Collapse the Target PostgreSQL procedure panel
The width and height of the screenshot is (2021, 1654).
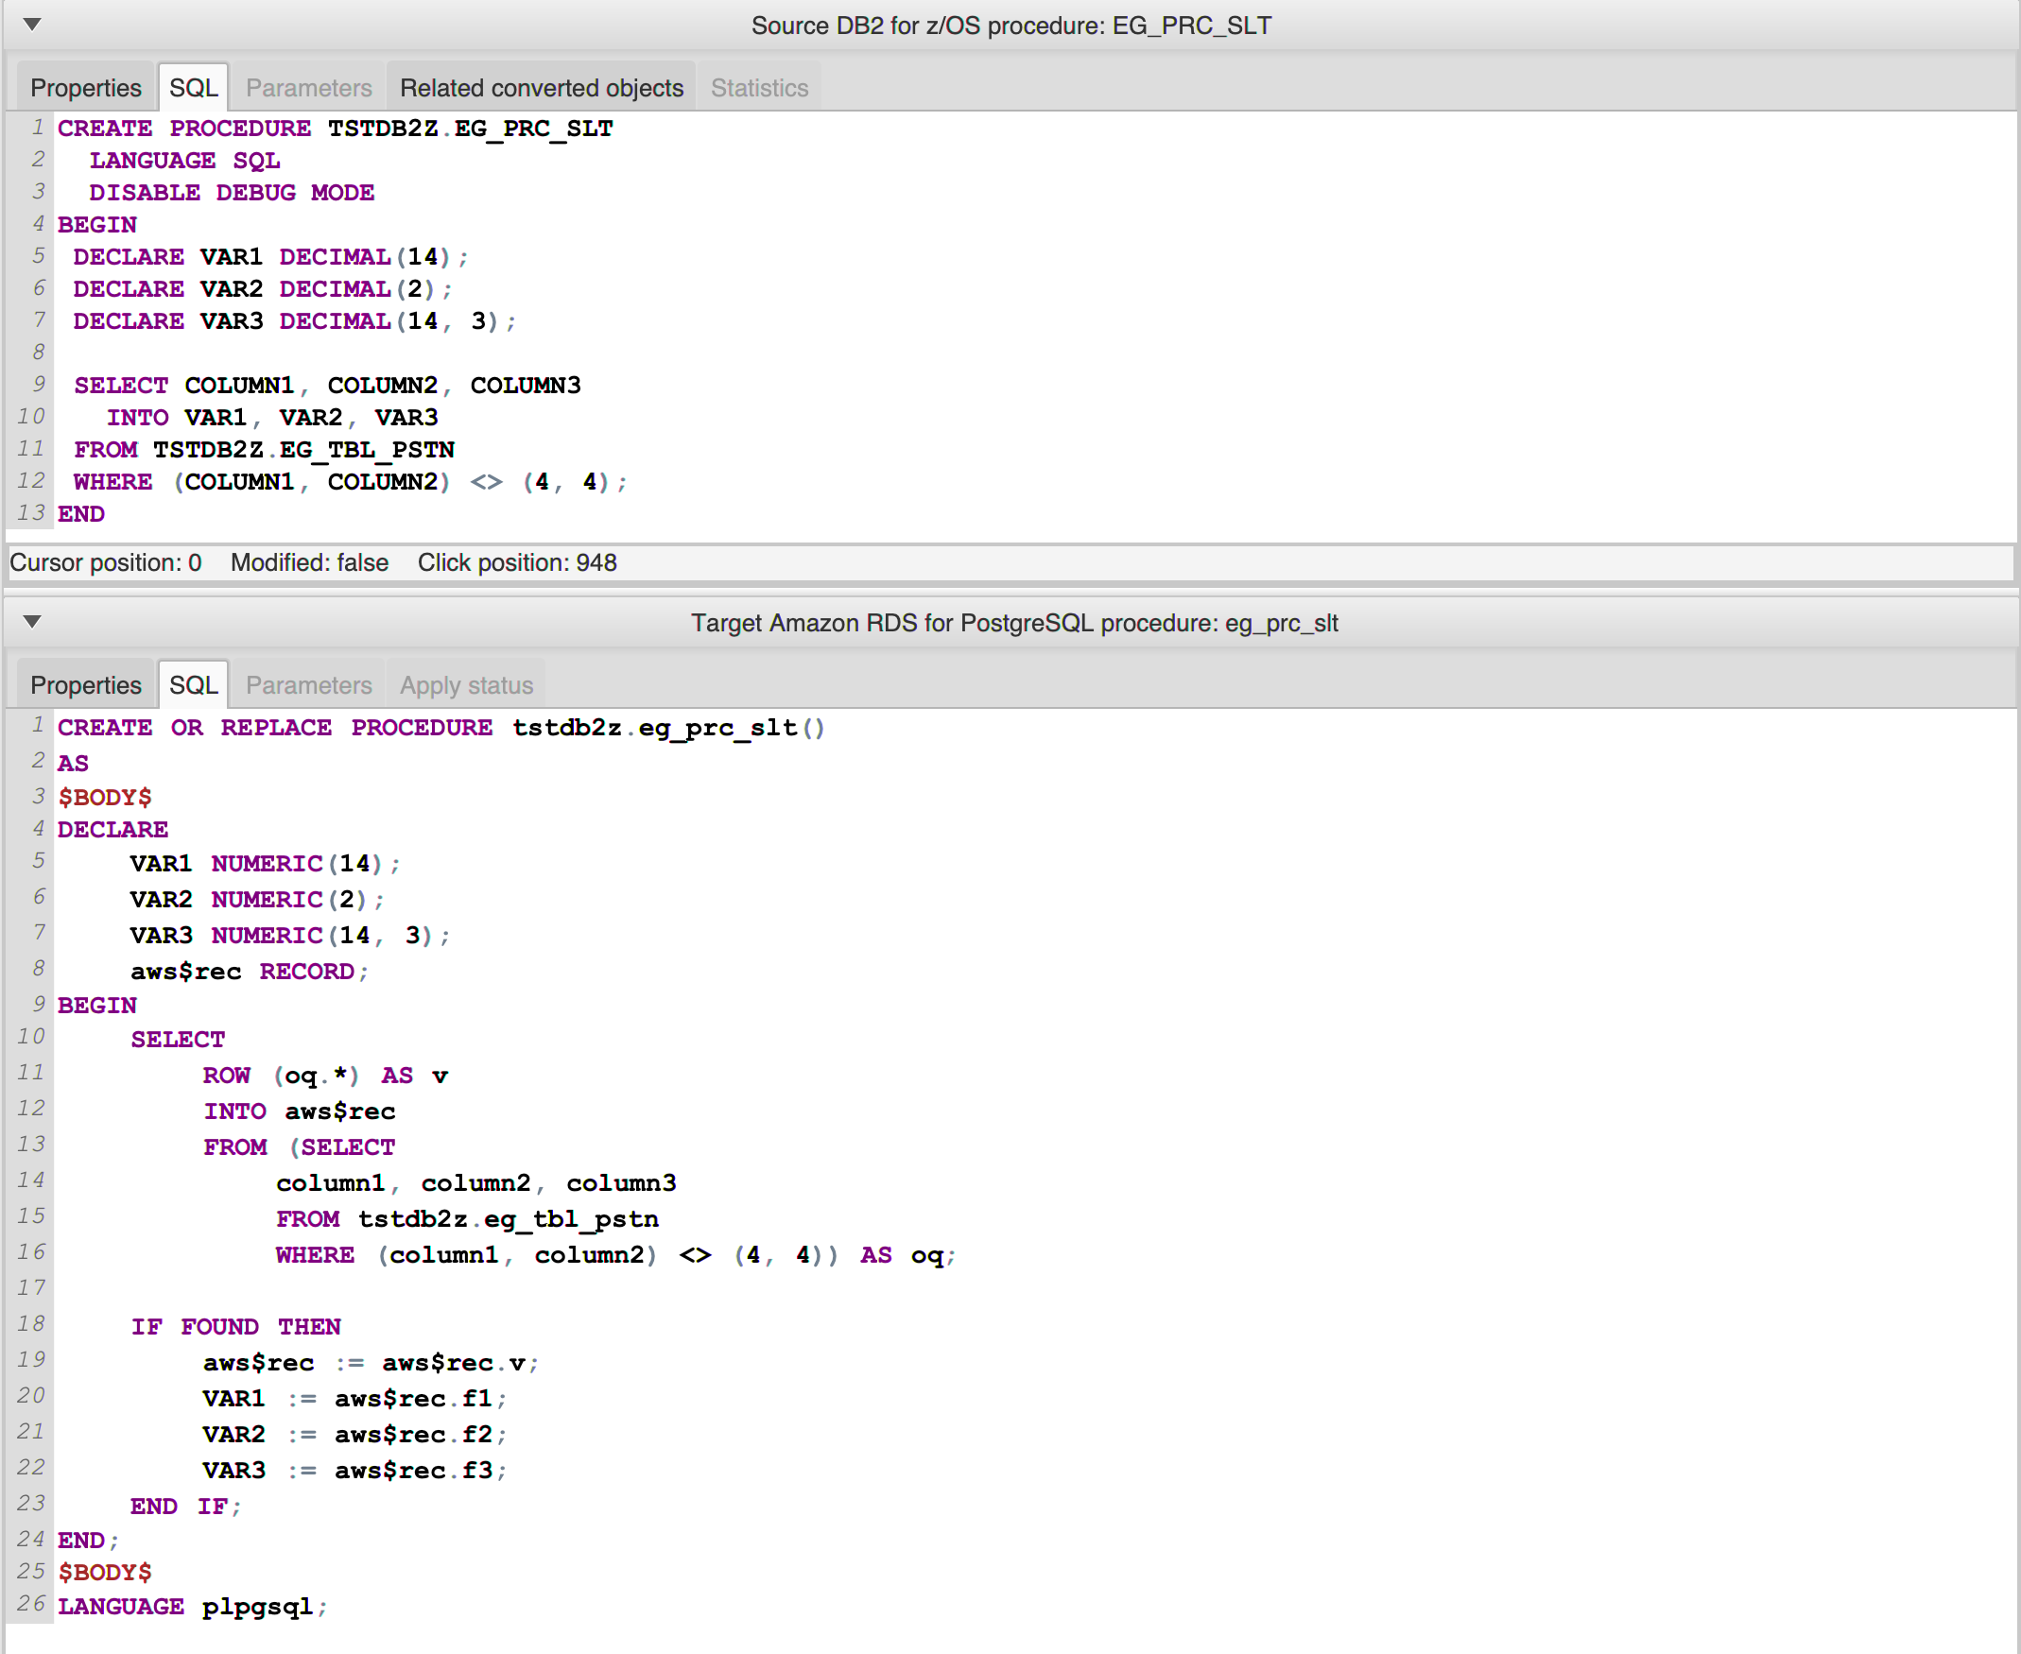point(31,621)
